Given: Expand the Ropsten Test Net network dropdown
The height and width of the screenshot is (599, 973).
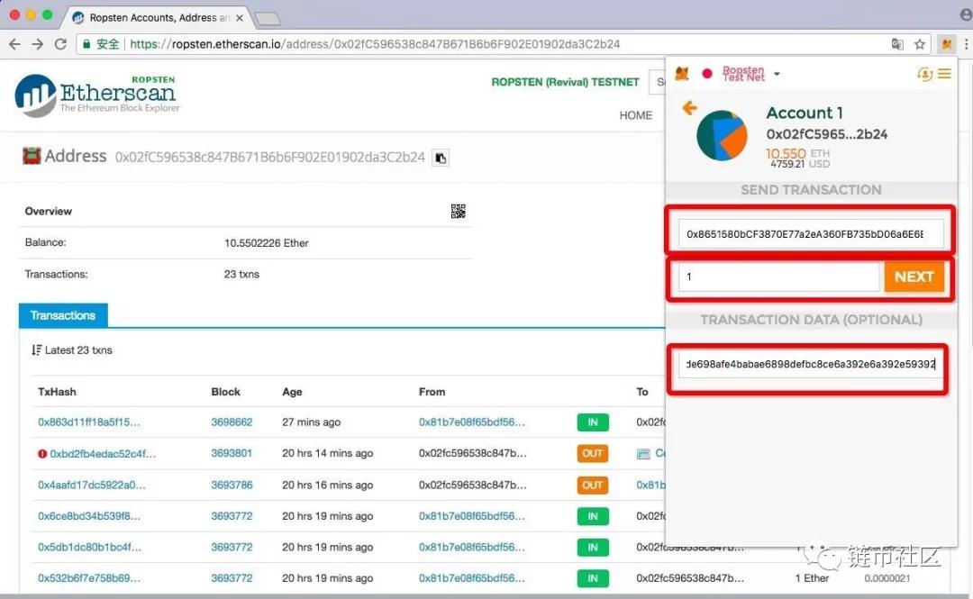Looking at the screenshot, I should (776, 74).
